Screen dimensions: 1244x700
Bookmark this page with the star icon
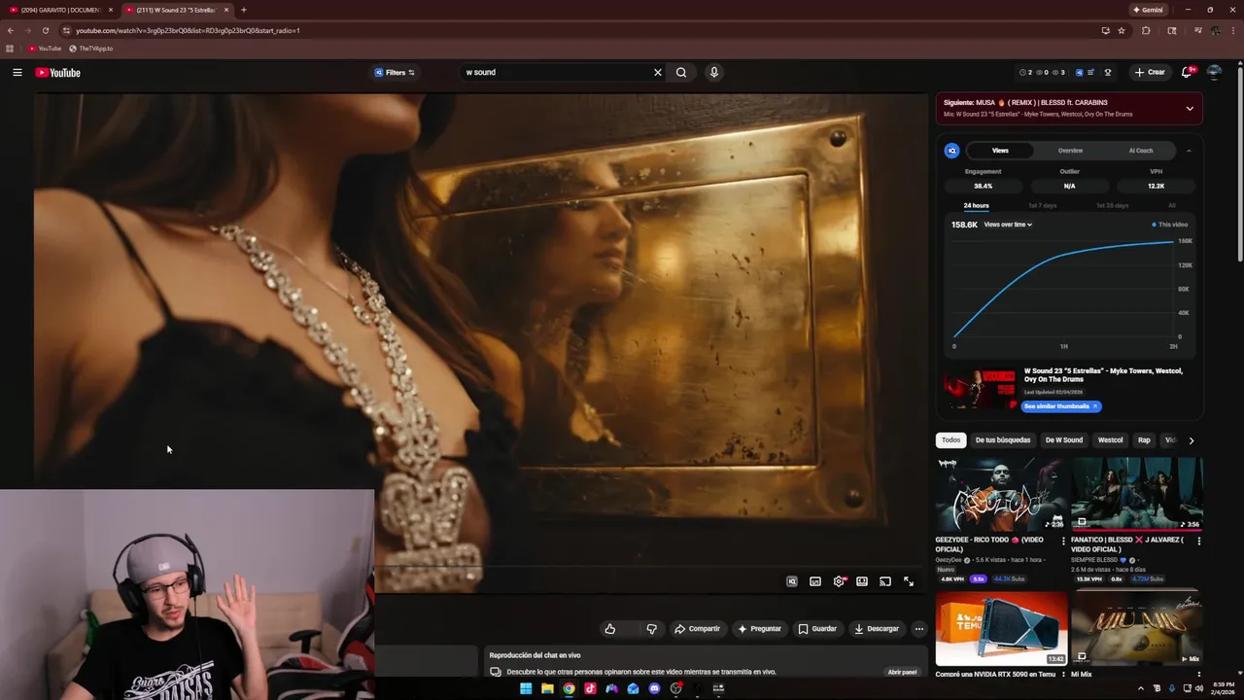[x=1122, y=30]
